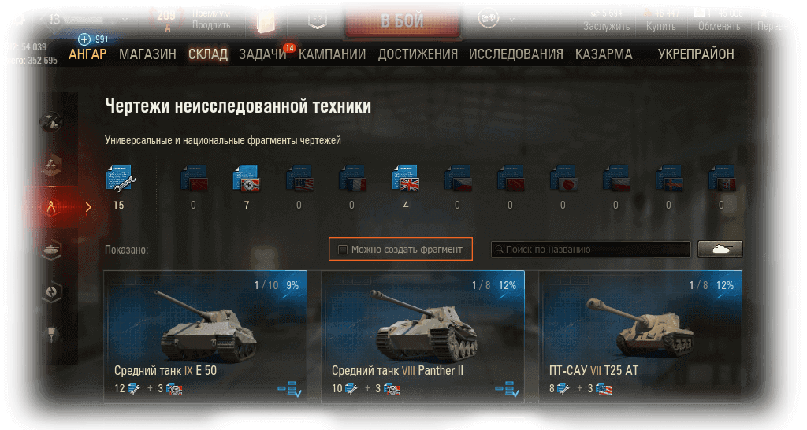The width and height of the screenshot is (807, 430).
Task: Select the USA national blueprint fragments icon
Action: (x=299, y=178)
